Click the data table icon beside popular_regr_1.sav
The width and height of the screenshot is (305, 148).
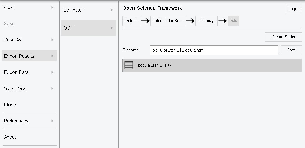pyautogui.click(x=128, y=65)
